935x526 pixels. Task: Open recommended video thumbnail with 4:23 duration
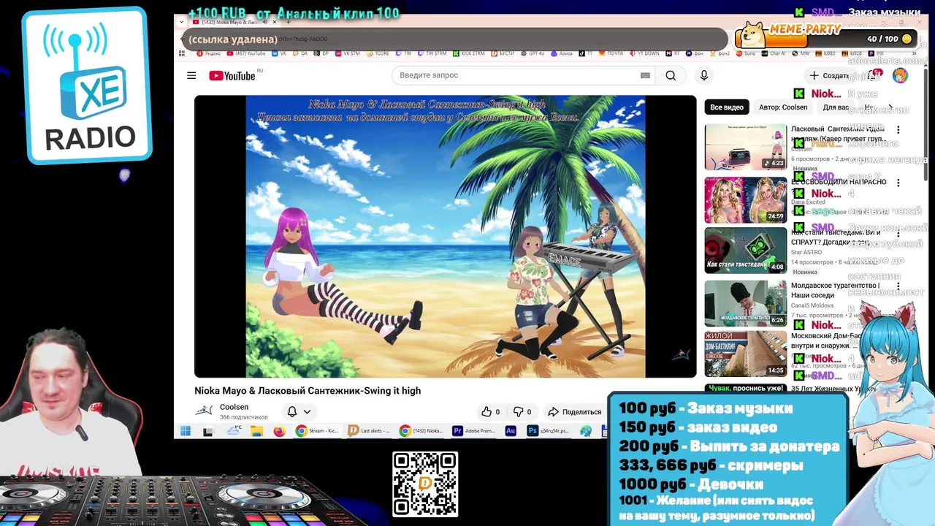(746, 146)
